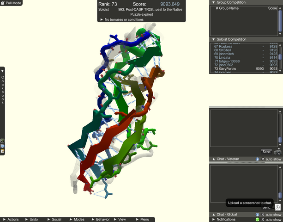Viewport: 283px width, 222px height.
Task: Click the Pull Mode hand icon
Action: coord(2,3)
